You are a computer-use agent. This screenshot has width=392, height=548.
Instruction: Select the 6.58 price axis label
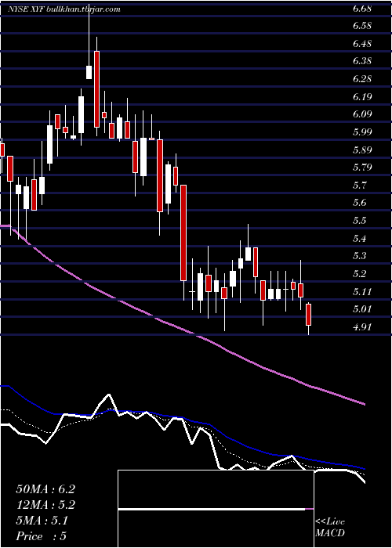[362, 26]
